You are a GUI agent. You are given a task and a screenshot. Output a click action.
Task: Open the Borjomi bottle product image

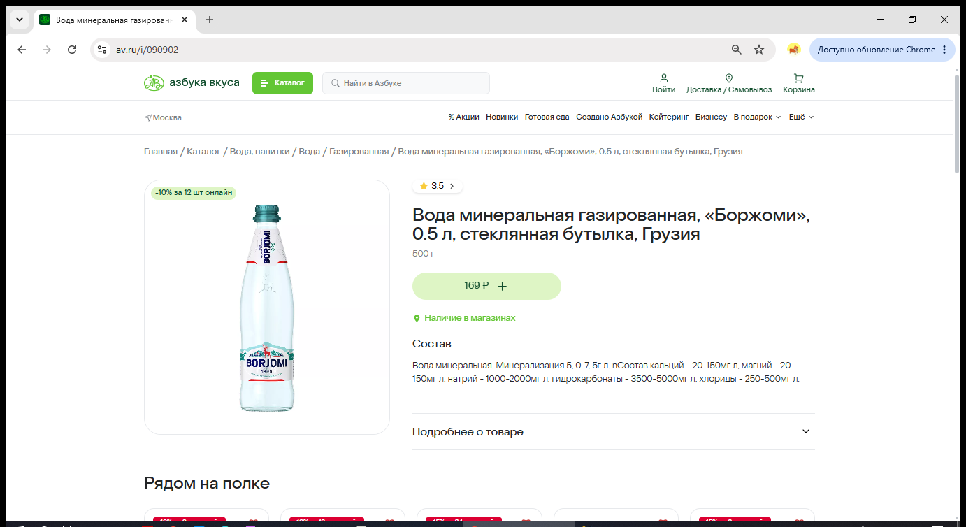[267, 308]
